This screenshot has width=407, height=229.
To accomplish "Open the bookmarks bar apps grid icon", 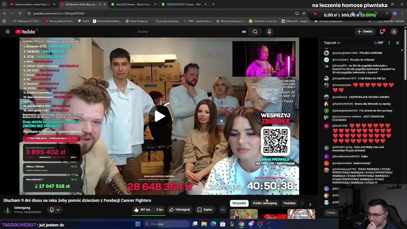I will 4,21.
